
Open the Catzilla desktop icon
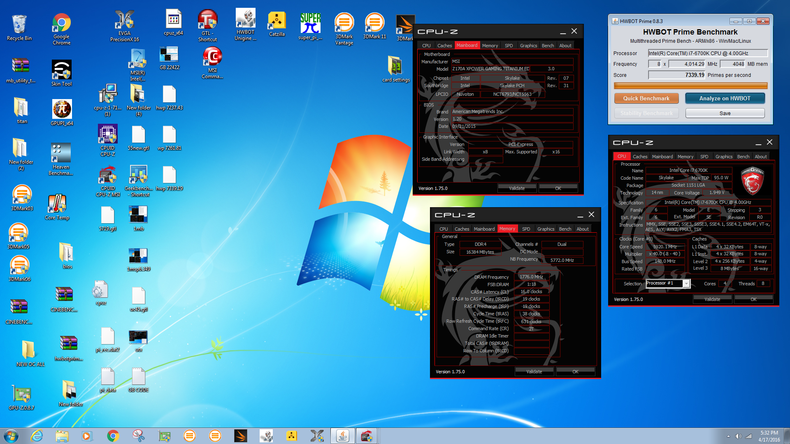277,24
